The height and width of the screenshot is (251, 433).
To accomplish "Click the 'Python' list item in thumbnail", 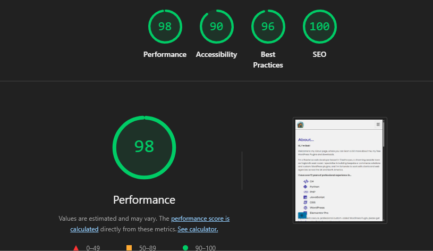I will tap(314, 187).
